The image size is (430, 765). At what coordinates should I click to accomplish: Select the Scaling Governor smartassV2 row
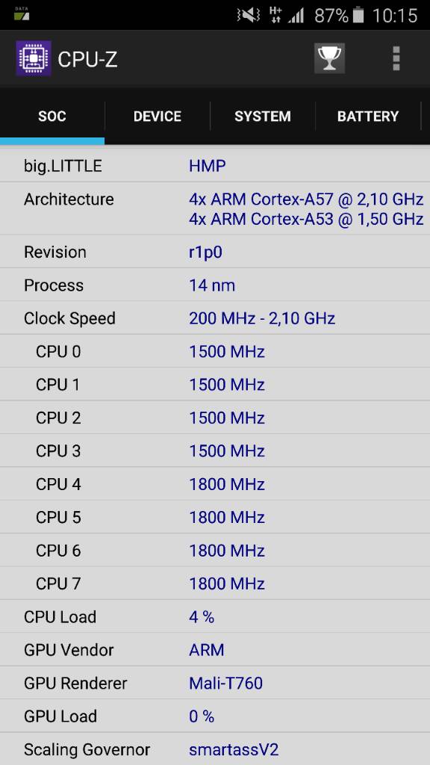pyautogui.click(x=215, y=749)
